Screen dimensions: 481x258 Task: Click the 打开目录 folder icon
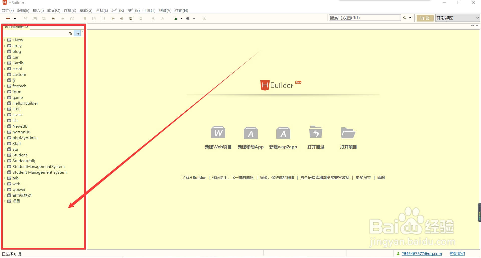(x=316, y=132)
